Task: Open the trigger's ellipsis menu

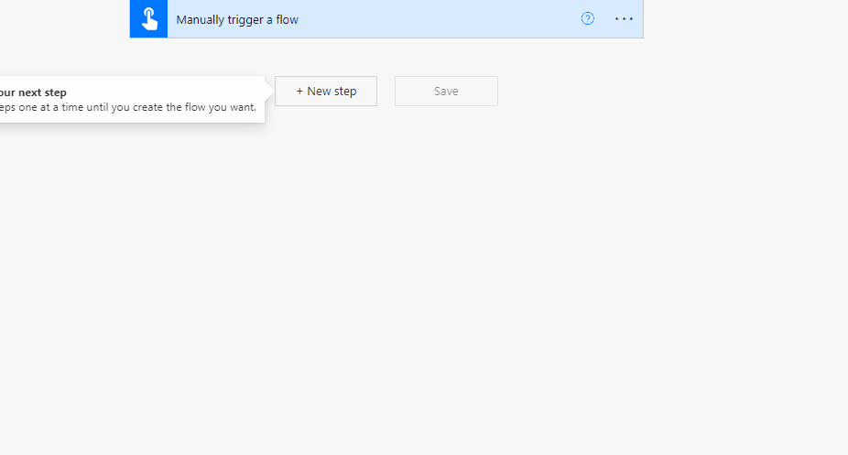Action: [624, 18]
